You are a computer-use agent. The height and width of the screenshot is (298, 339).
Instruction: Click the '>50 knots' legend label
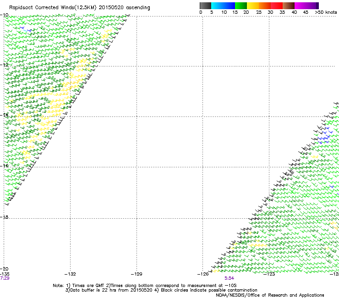[x=326, y=12]
